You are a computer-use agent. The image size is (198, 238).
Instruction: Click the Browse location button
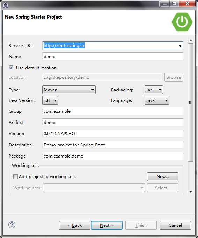[x=174, y=77]
